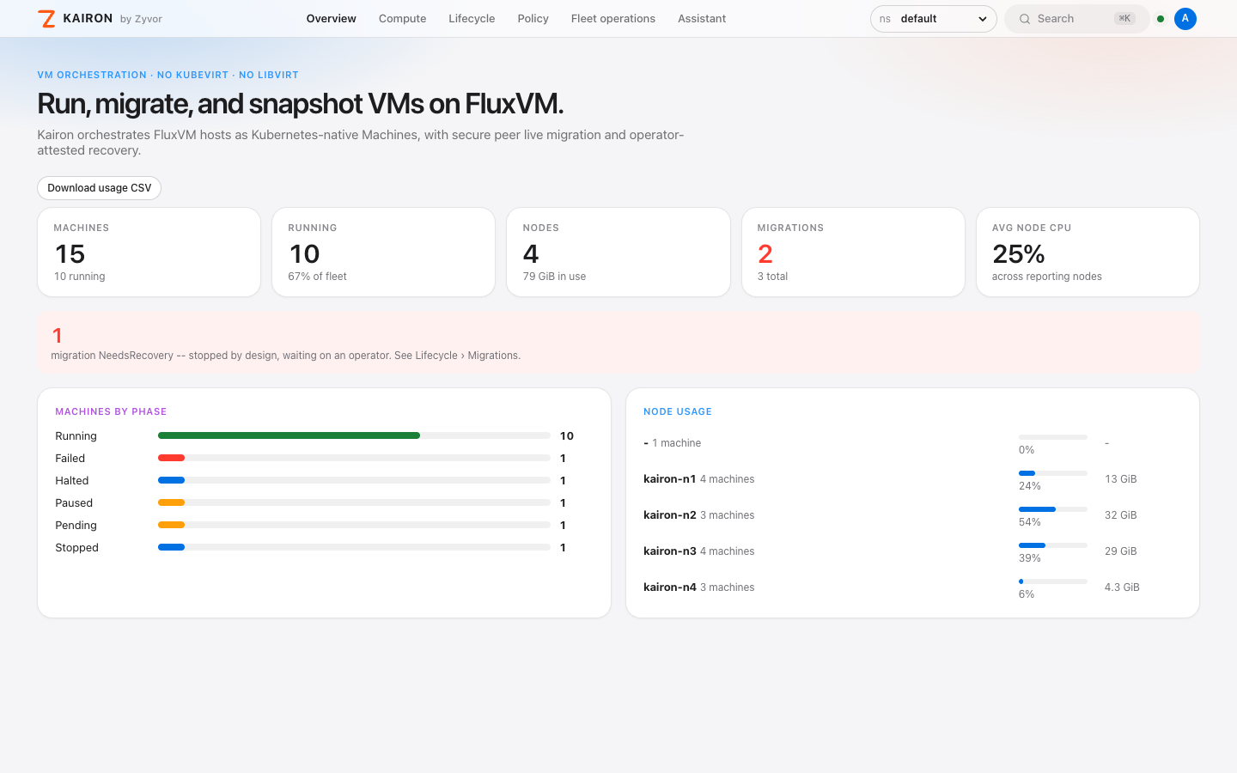Screen dimensions: 1237x773
Task: Open the Assistant tab
Action: [x=702, y=19]
